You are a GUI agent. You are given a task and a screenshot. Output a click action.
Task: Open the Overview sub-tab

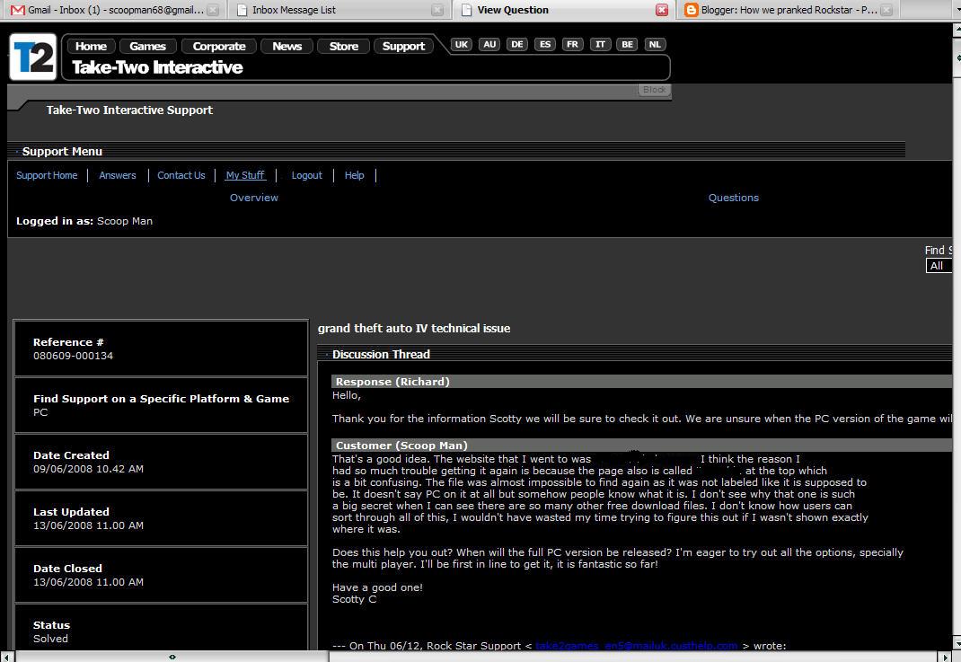pos(254,198)
